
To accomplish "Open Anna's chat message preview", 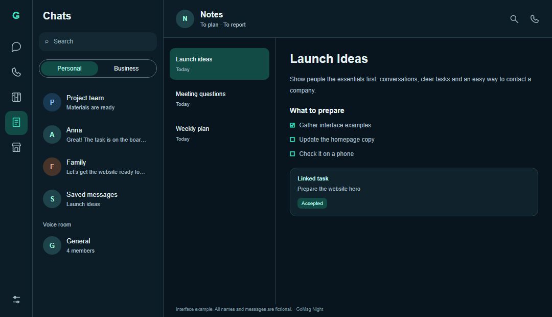I will [106, 140].
